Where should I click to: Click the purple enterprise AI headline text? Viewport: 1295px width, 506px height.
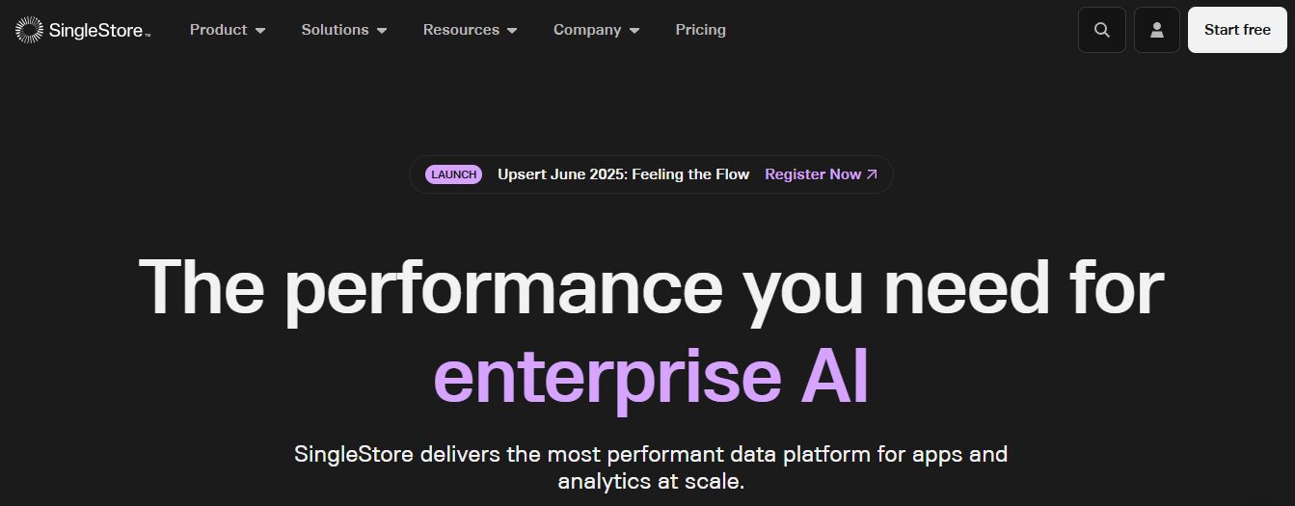click(x=652, y=376)
